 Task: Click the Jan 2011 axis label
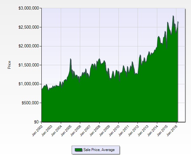(124, 130)
